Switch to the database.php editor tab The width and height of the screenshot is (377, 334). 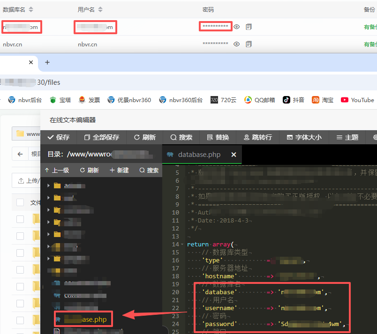[x=199, y=155]
